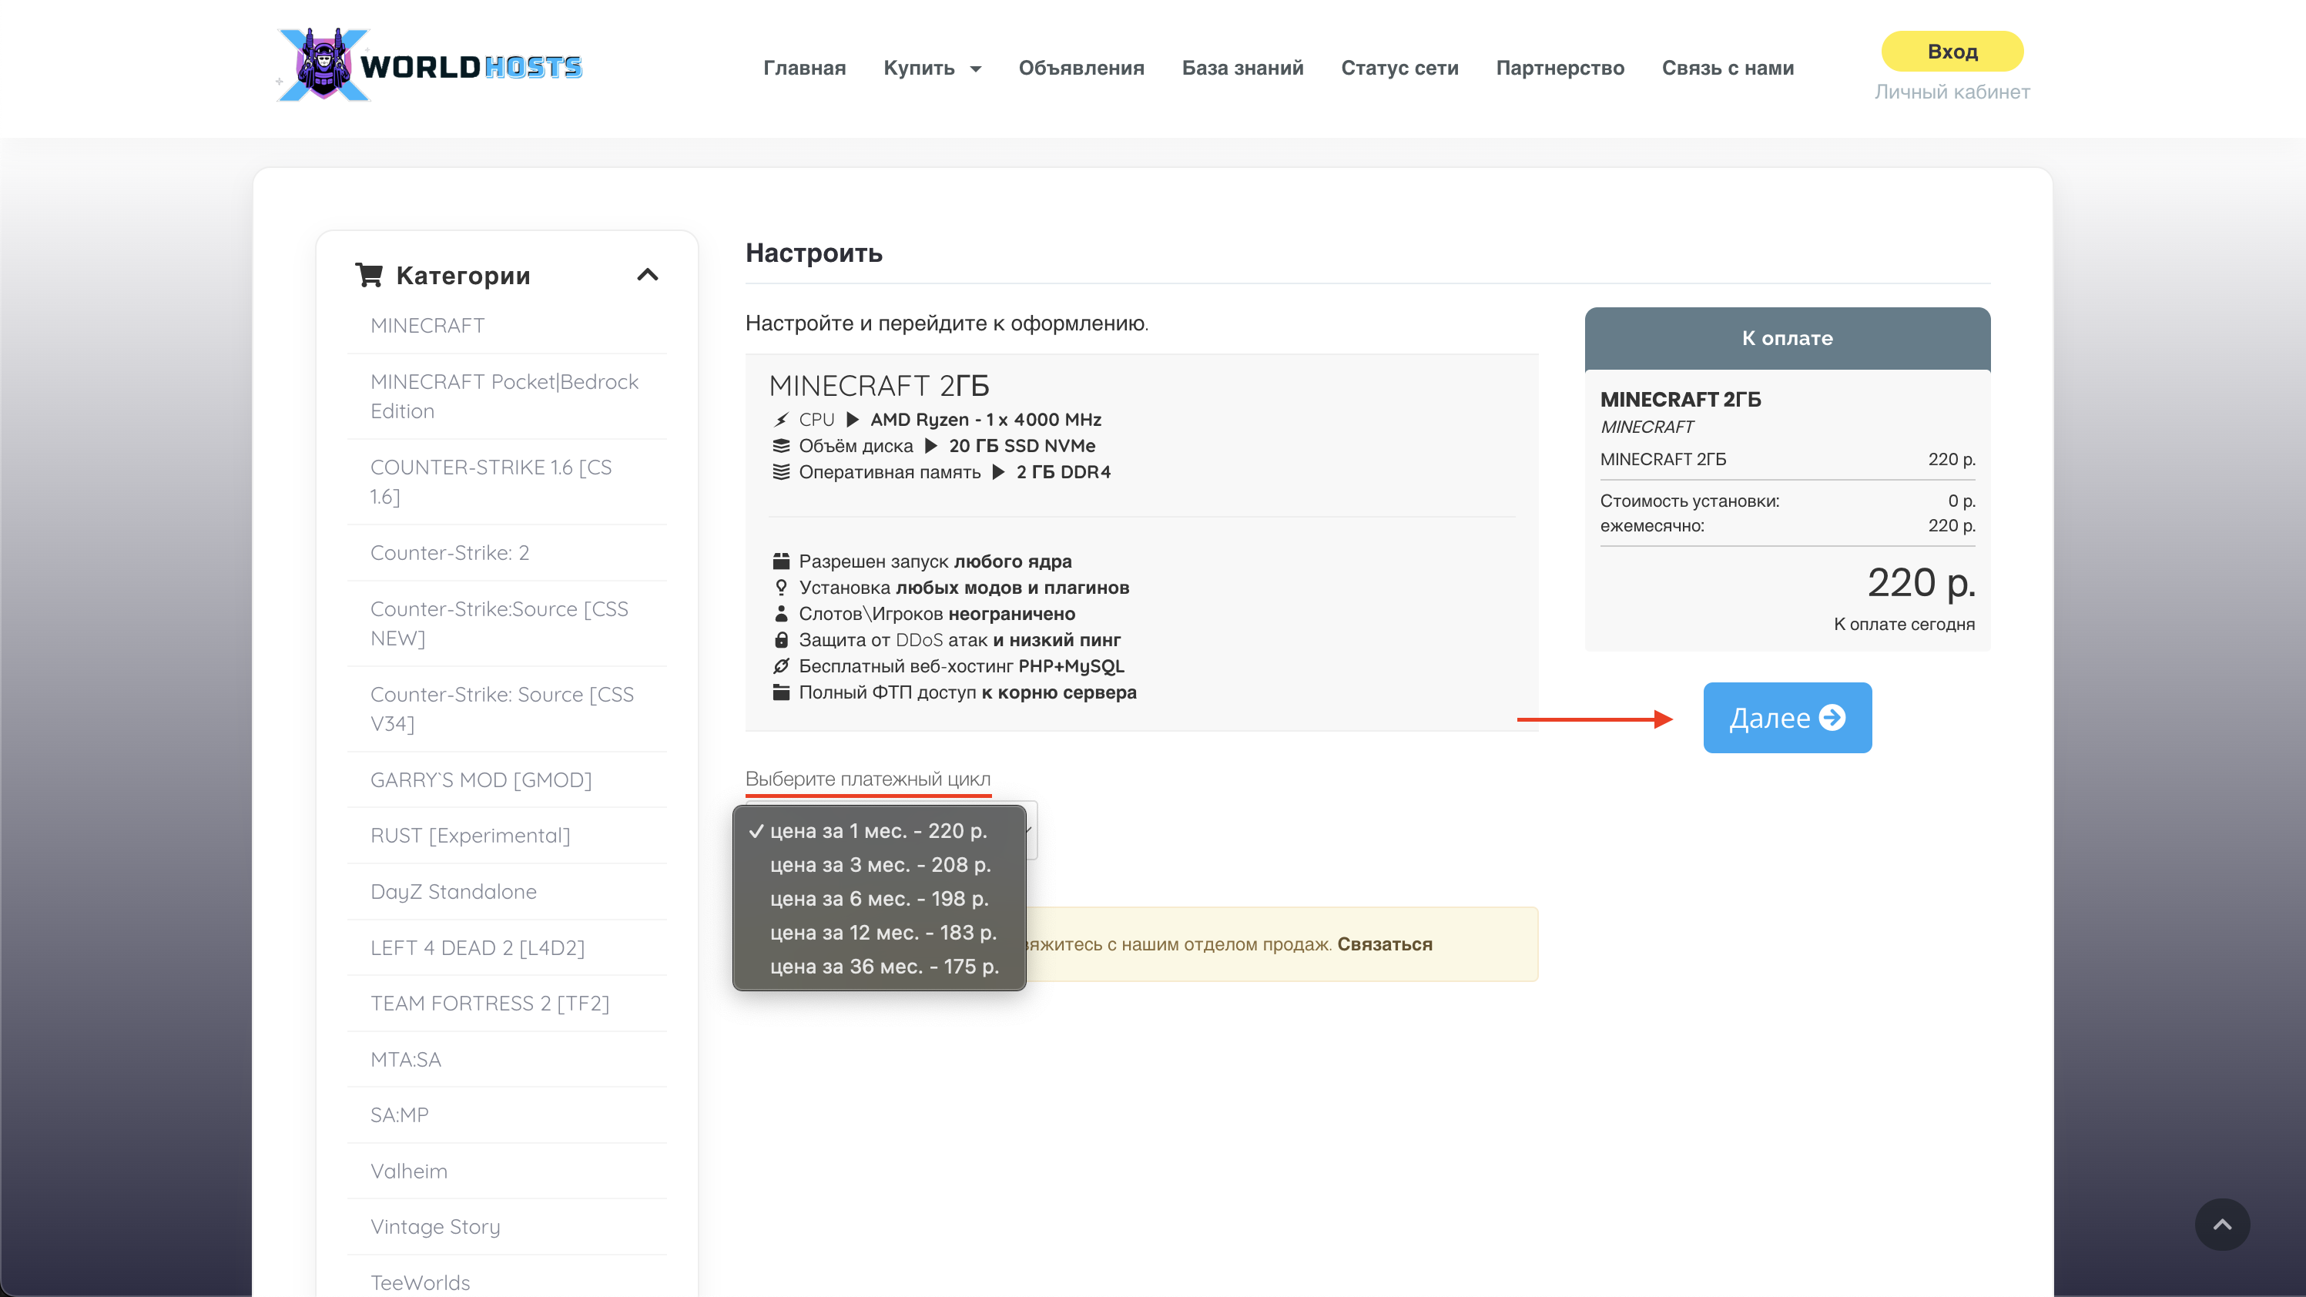The height and width of the screenshot is (1297, 2306).
Task: Select цена за 3 мес. - 208 р.
Action: [x=878, y=865]
